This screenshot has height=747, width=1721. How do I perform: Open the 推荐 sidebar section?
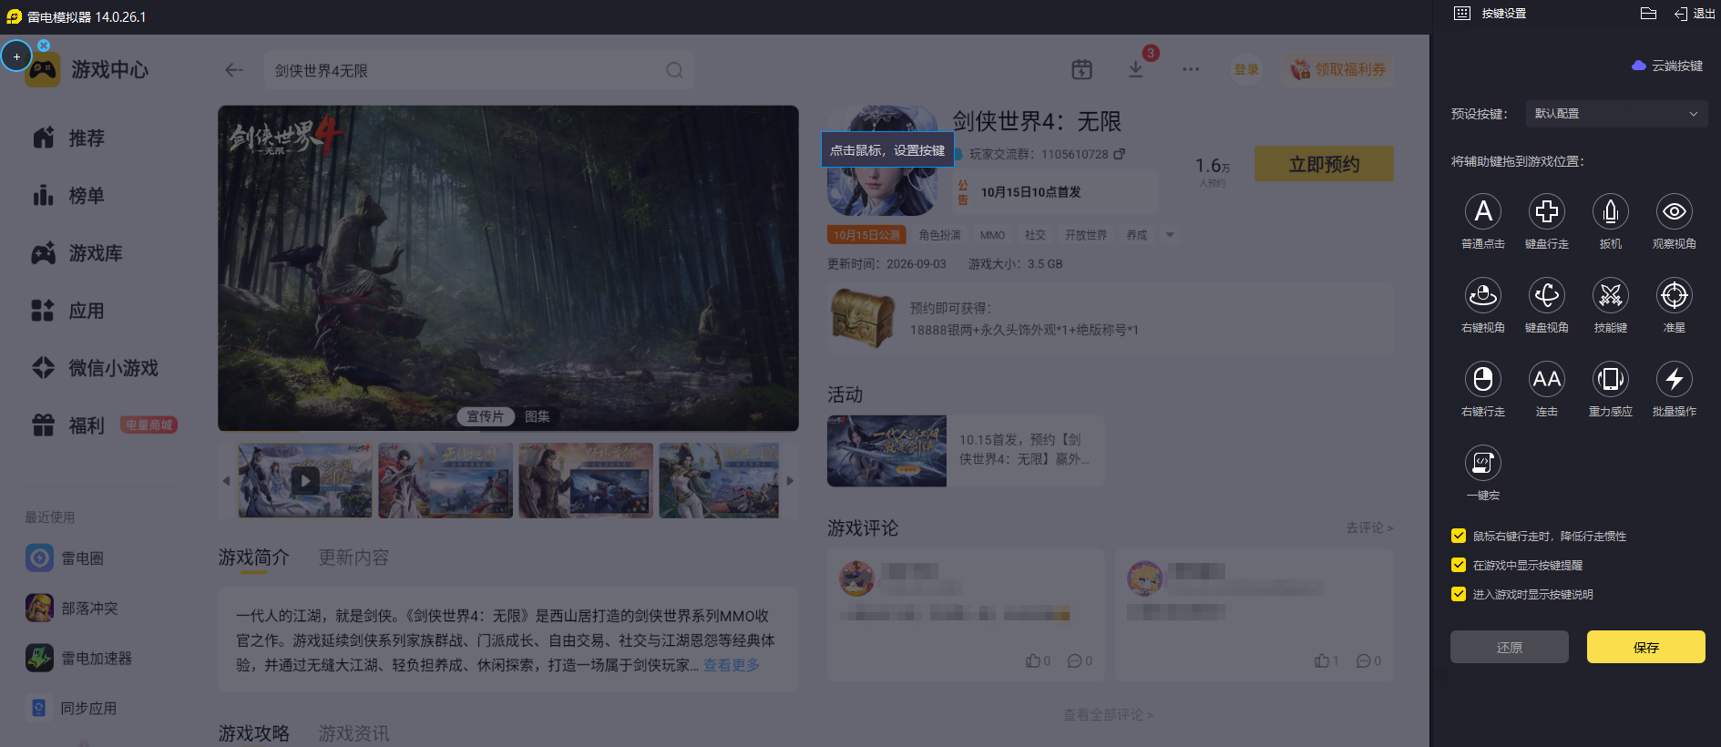tap(68, 138)
